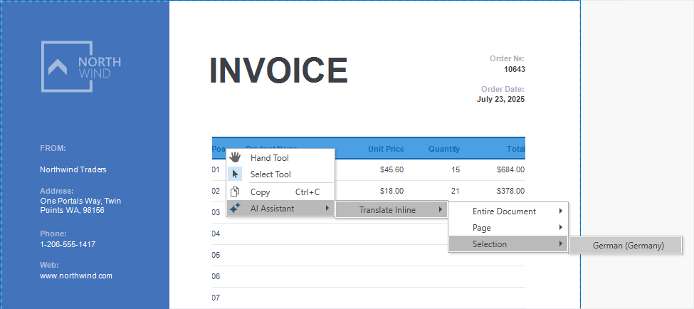This screenshot has height=309, width=694.
Task: Expand the AI Assistant submenu arrow
Action: [327, 209]
